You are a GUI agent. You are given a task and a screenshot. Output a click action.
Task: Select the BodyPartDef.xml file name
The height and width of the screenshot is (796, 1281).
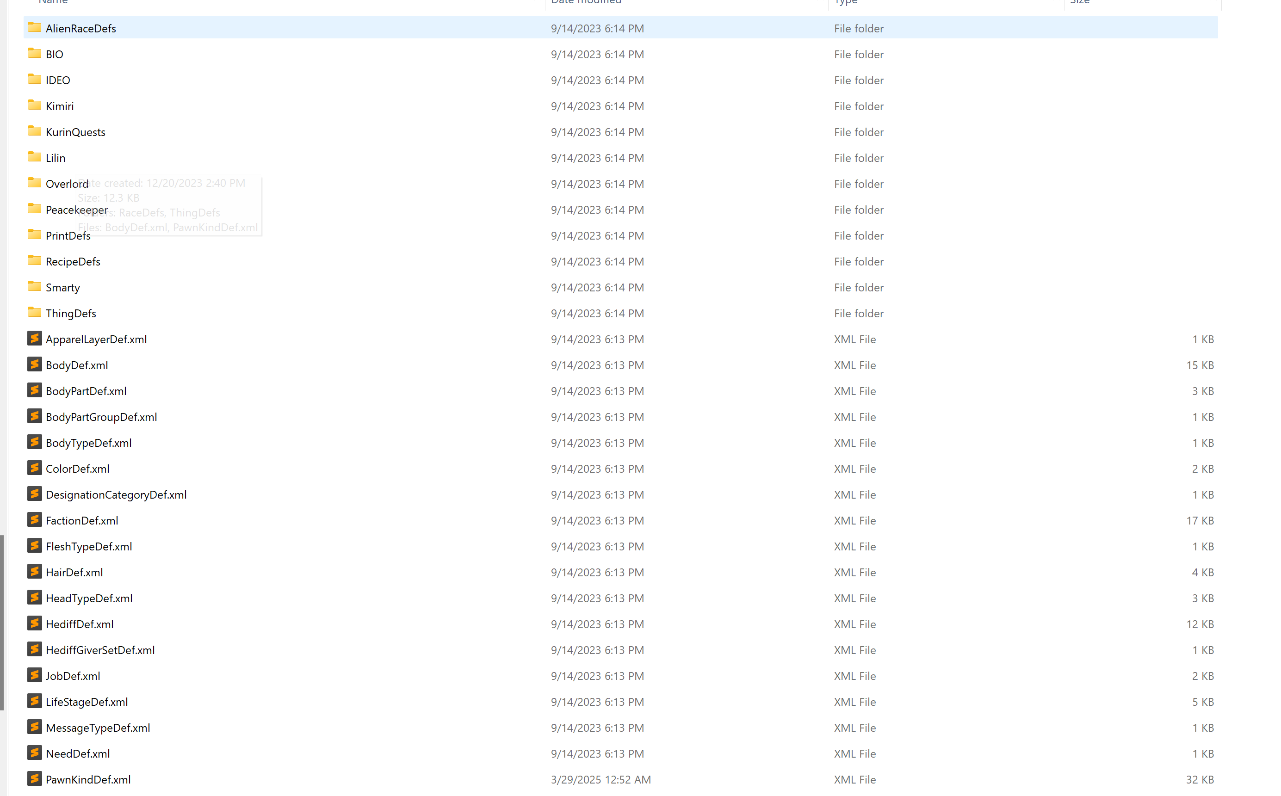click(86, 391)
